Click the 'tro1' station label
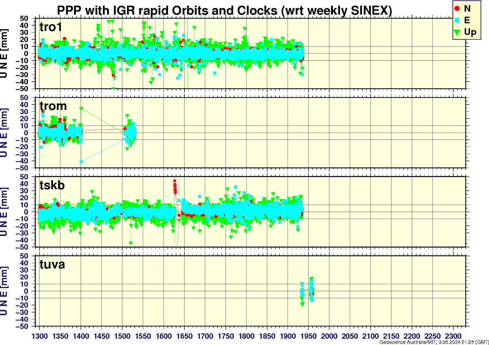 [51, 27]
